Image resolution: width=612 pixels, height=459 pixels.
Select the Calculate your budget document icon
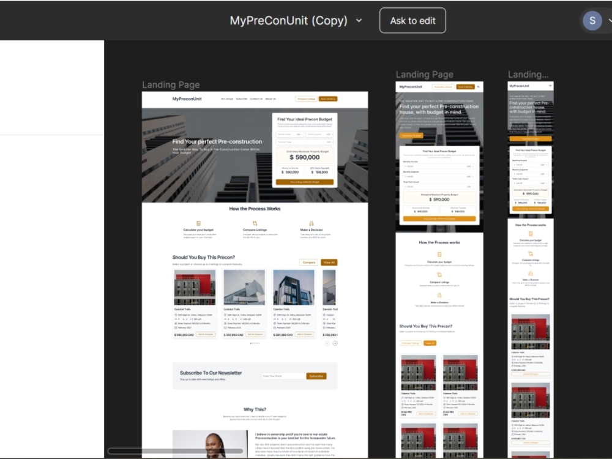pyautogui.click(x=199, y=223)
